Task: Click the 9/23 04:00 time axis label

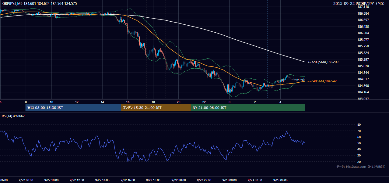Action: pyautogui.click(x=281, y=180)
